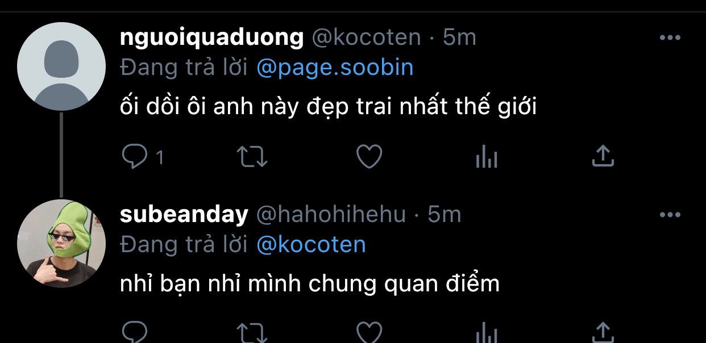This screenshot has height=343, width=706.
Task: Like the tweet from nguoiquaduong
Action: (369, 157)
